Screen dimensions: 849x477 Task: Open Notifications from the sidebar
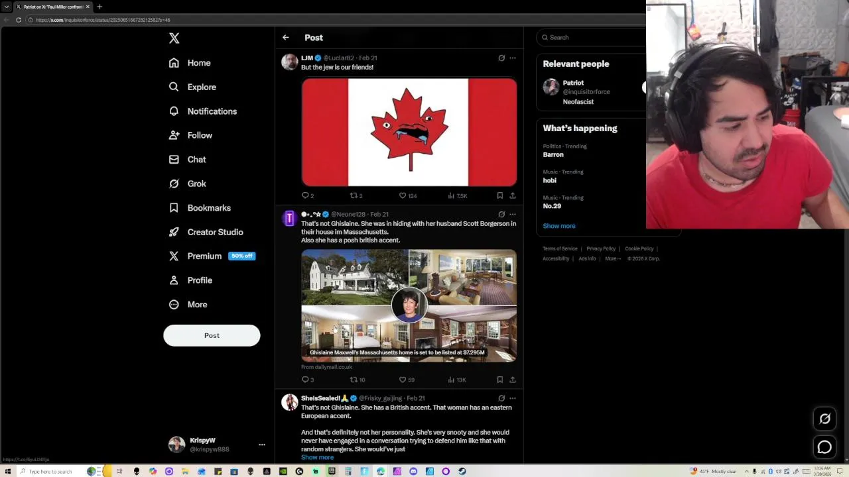pyautogui.click(x=203, y=111)
